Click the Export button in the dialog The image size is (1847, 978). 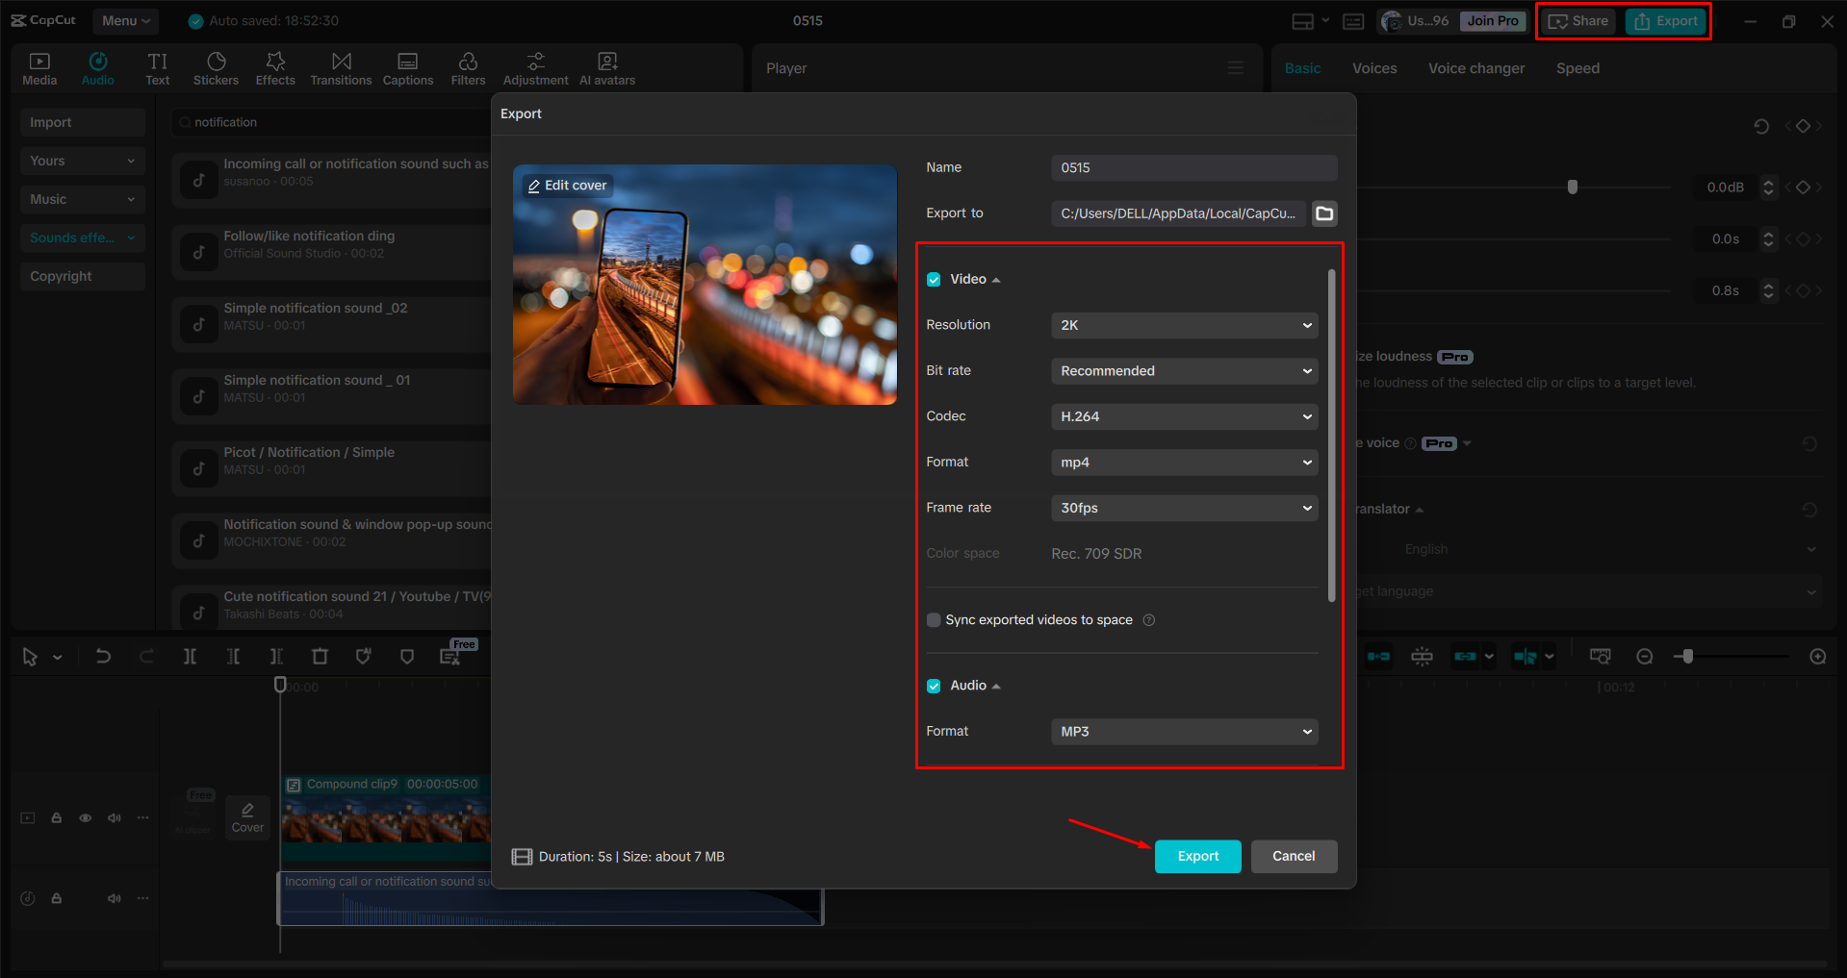tap(1196, 856)
